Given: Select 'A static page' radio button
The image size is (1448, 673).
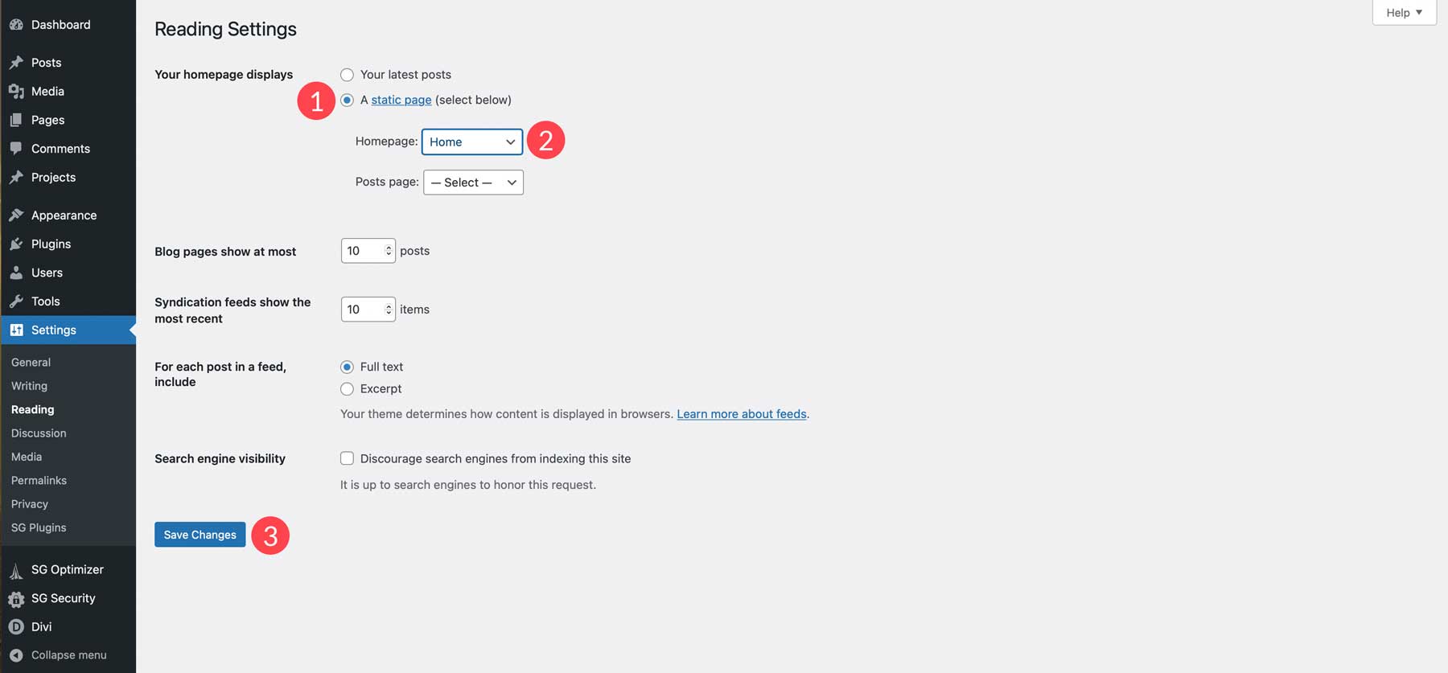Looking at the screenshot, I should (347, 101).
